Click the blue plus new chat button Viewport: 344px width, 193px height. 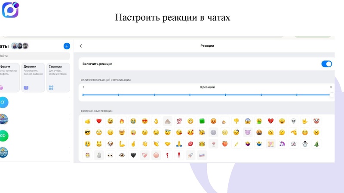(67, 46)
